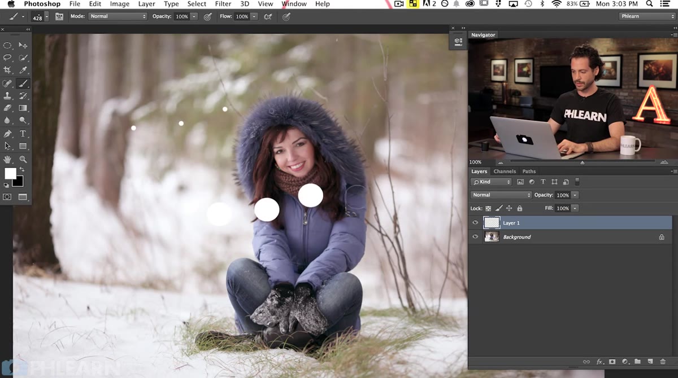Open brush Opacity slider dropdown
The height and width of the screenshot is (378, 678).
pyautogui.click(x=194, y=16)
